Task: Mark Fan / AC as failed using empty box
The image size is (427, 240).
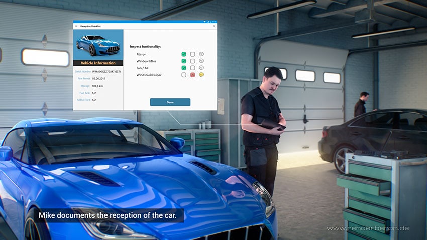Action: [x=192, y=68]
